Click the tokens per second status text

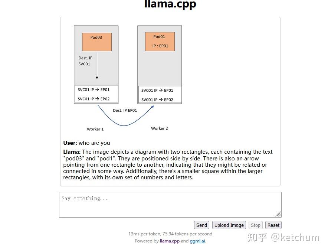coord(170,234)
